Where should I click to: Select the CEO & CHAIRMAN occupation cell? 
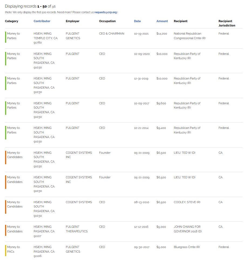pyautogui.click(x=111, y=34)
